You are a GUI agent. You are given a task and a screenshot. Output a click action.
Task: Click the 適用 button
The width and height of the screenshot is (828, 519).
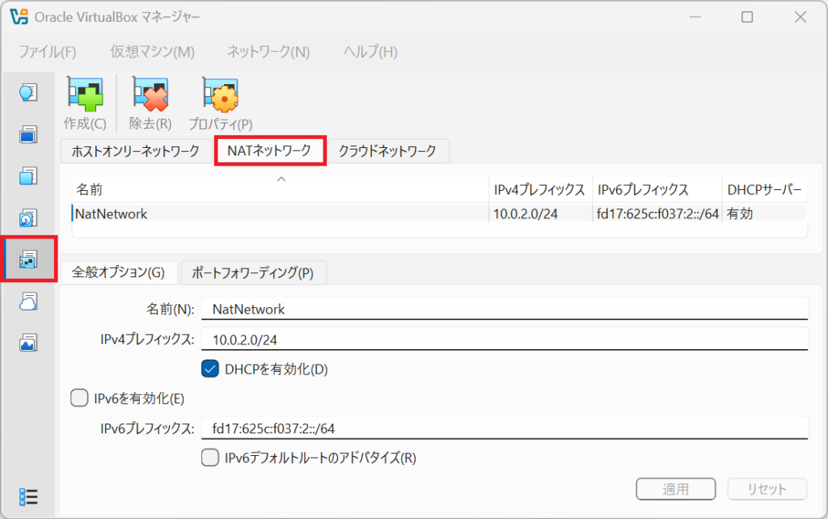pos(676,489)
